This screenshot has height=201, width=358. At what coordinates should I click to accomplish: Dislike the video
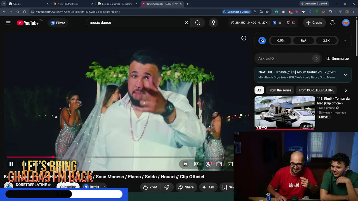click(x=167, y=187)
